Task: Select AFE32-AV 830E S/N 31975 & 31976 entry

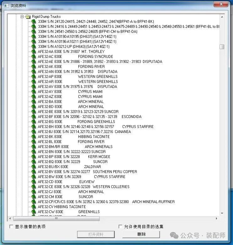Action: point(77,87)
